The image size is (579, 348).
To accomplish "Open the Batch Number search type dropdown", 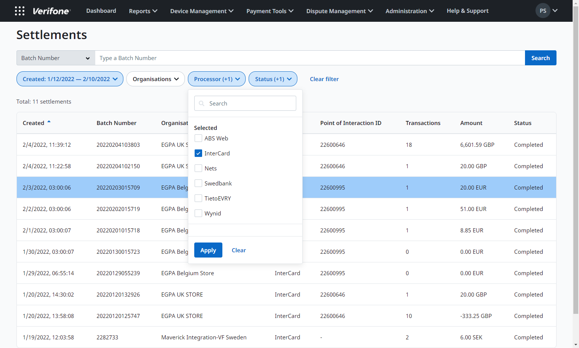I will [55, 58].
